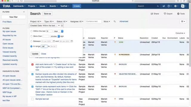Open 'My open issues' filter

tap(9, 32)
